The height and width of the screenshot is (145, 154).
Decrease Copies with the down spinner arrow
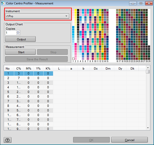(18, 34)
